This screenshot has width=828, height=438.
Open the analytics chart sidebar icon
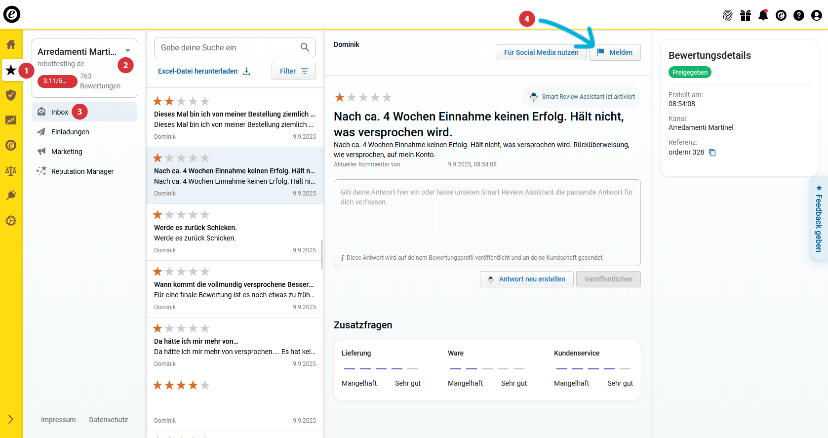point(11,120)
